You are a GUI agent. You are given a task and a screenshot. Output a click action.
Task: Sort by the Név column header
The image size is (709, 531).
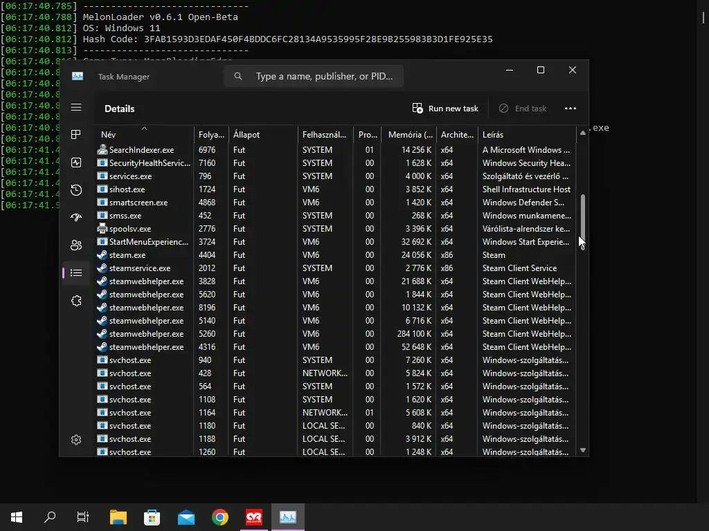[x=144, y=135]
